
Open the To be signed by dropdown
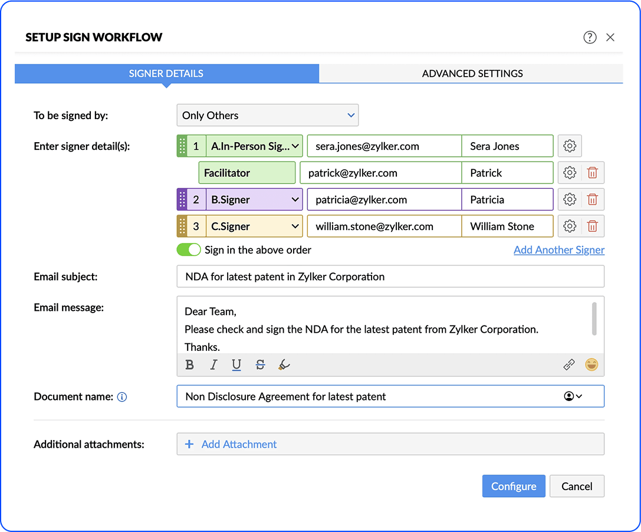coord(268,115)
